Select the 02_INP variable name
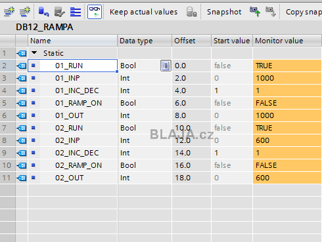This screenshot has width=322, height=242. (x=68, y=140)
